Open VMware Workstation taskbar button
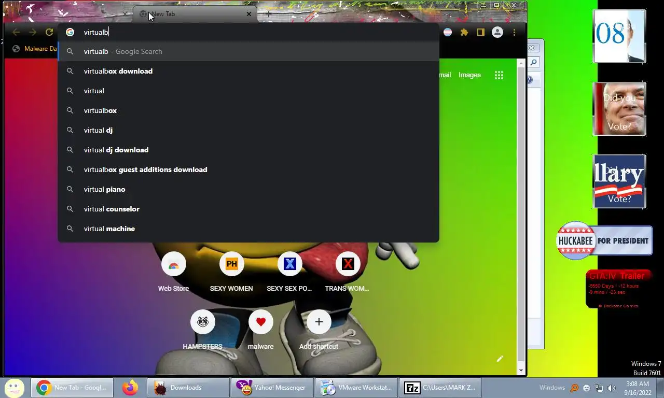This screenshot has width=664, height=398. click(356, 388)
